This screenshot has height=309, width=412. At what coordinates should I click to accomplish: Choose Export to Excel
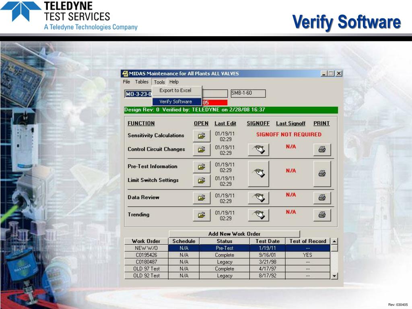click(177, 91)
